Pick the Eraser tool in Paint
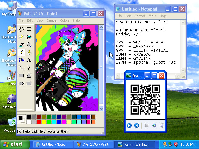Image resolution: width=199 pixels, height=149 pixels. click(x=21, y=37)
